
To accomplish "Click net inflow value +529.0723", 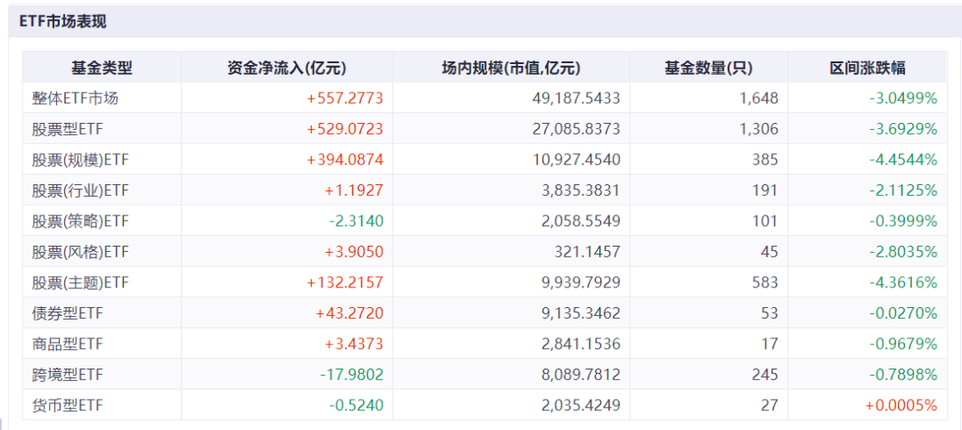I will pyautogui.click(x=346, y=129).
